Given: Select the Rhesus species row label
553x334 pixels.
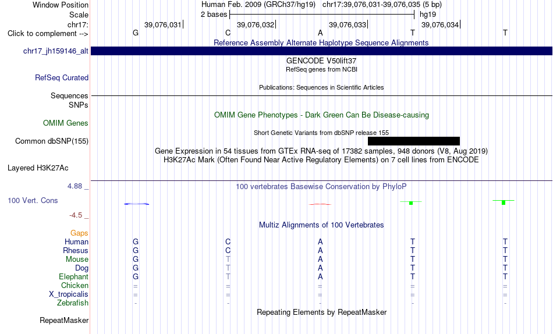Looking at the screenshot, I should [76, 250].
